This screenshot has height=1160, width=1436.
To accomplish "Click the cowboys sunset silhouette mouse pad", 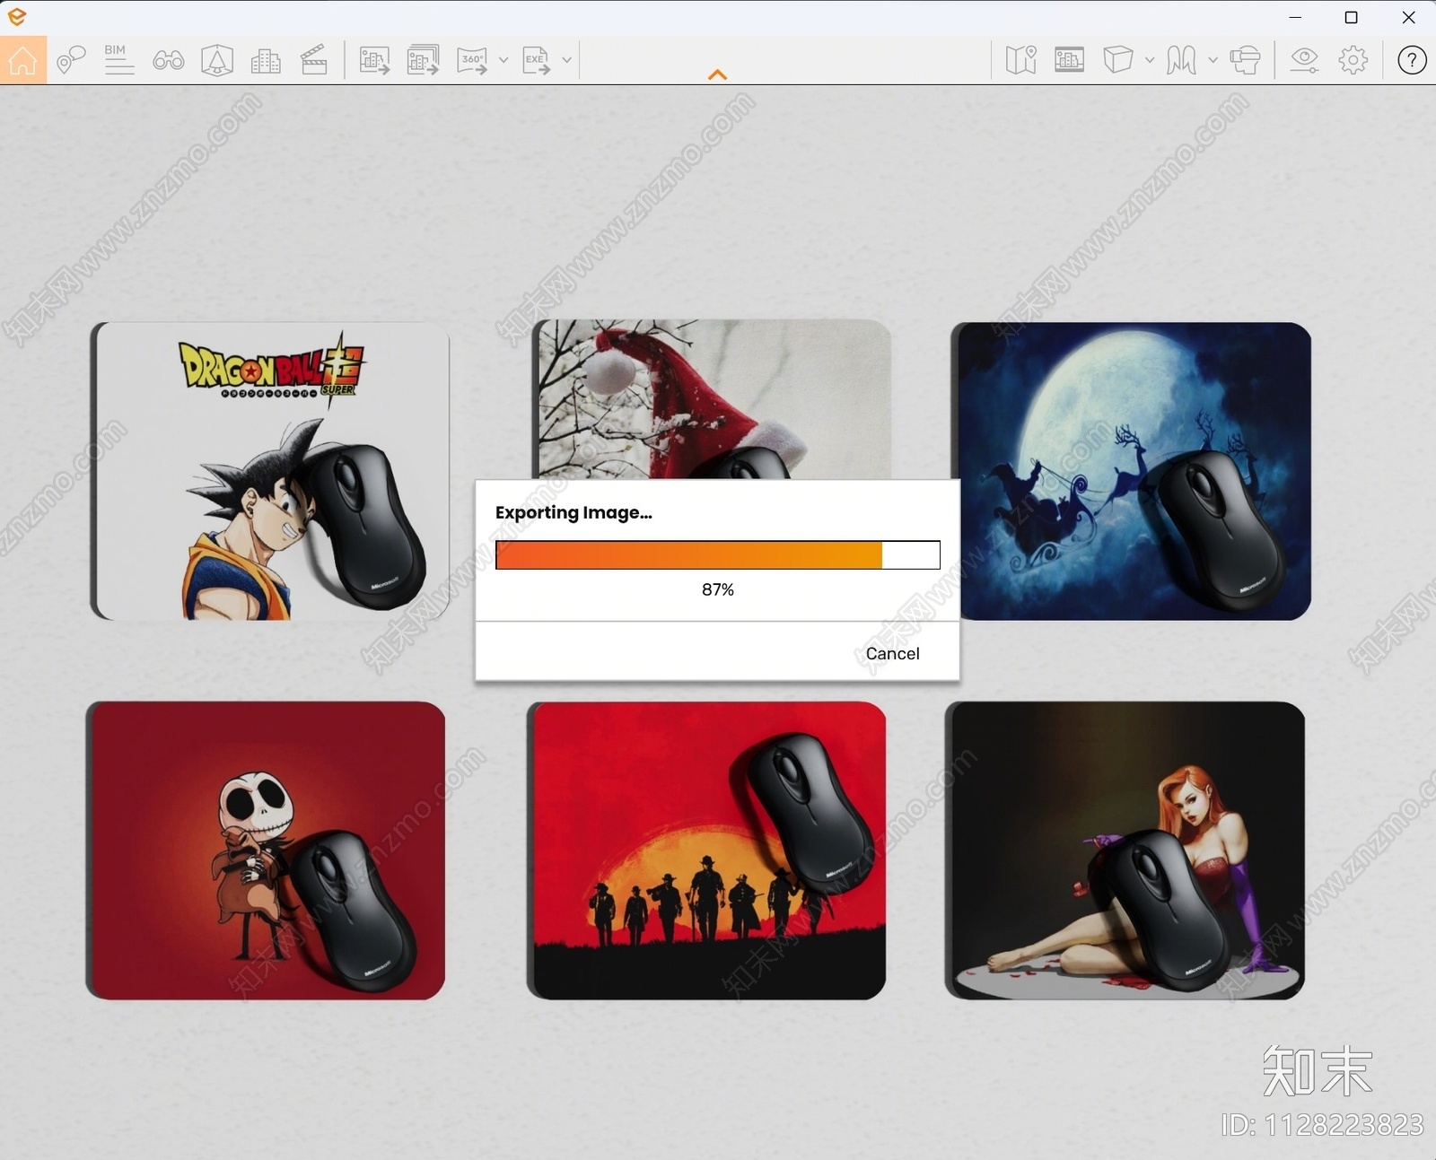I will (x=706, y=850).
